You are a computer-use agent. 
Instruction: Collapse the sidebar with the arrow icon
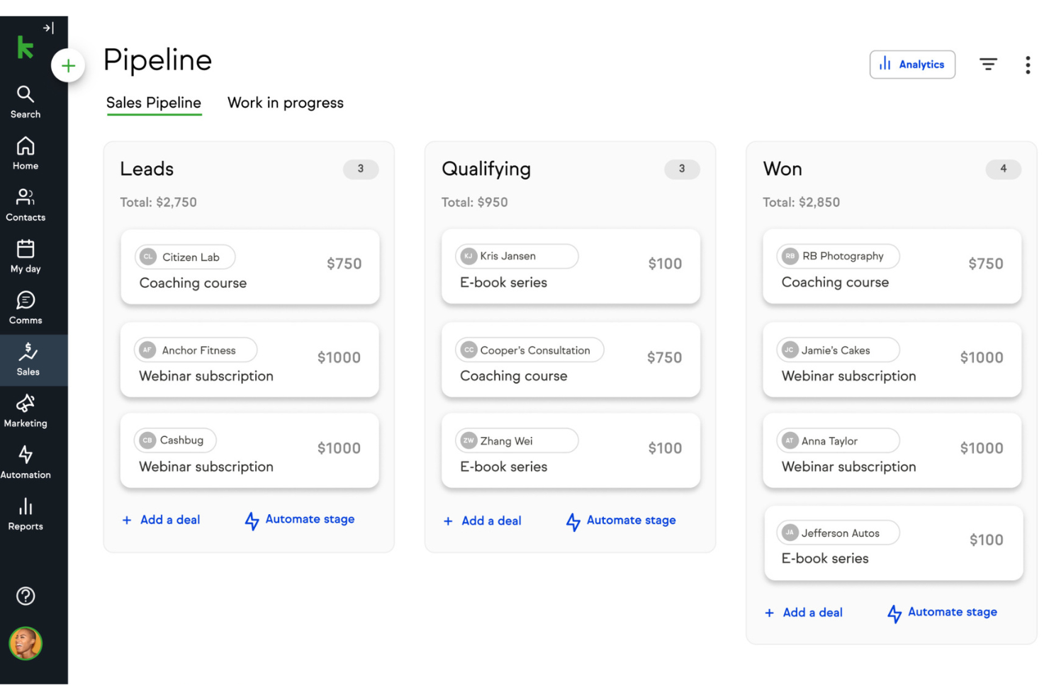click(47, 28)
